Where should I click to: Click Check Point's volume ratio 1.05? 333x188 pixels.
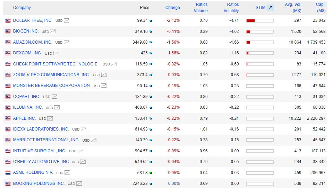204,64
